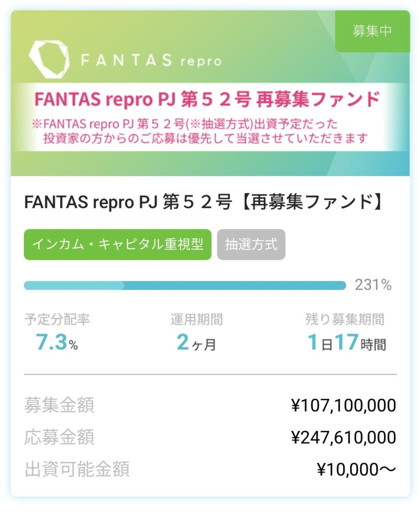Screen dimensions: 419x512
Task: Select the インカム・キャピタル重視型 tag
Action: point(117,244)
